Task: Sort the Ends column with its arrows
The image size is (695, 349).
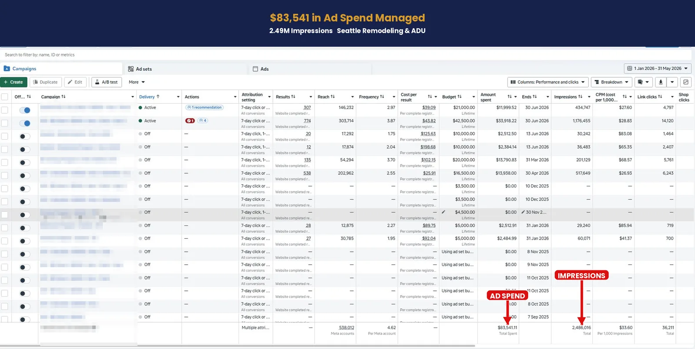Action: 535,97
